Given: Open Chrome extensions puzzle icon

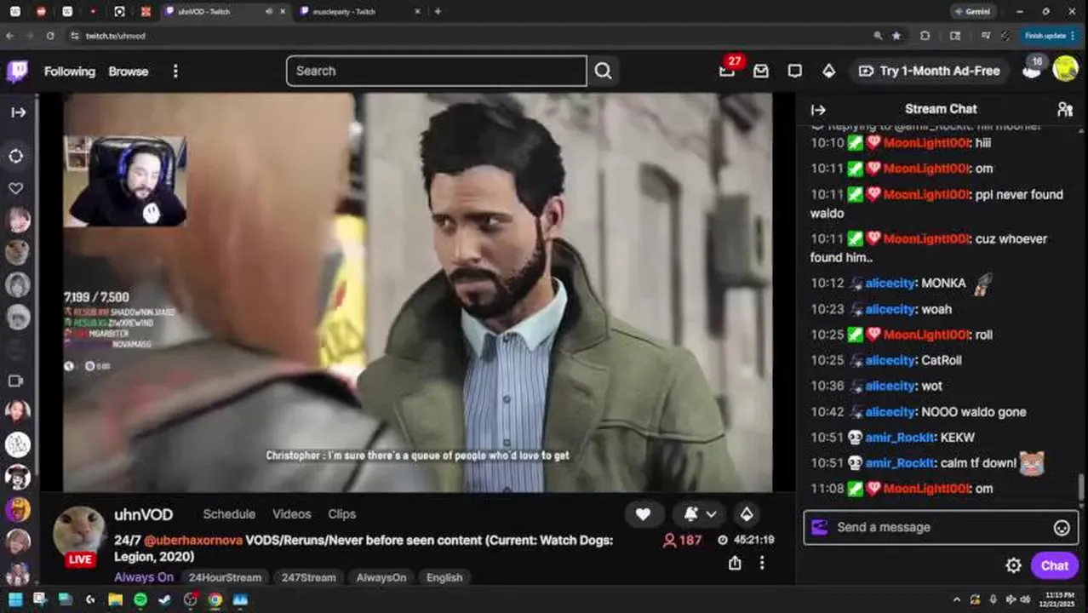Looking at the screenshot, I should click(x=925, y=36).
